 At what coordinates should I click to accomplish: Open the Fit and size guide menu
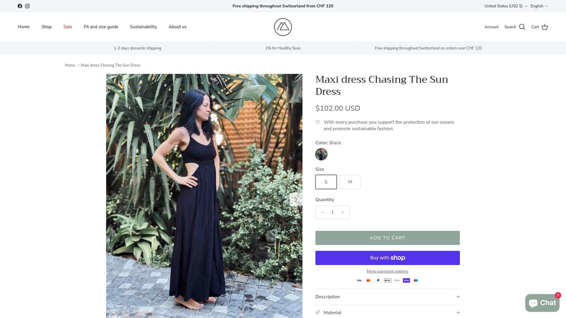100,27
